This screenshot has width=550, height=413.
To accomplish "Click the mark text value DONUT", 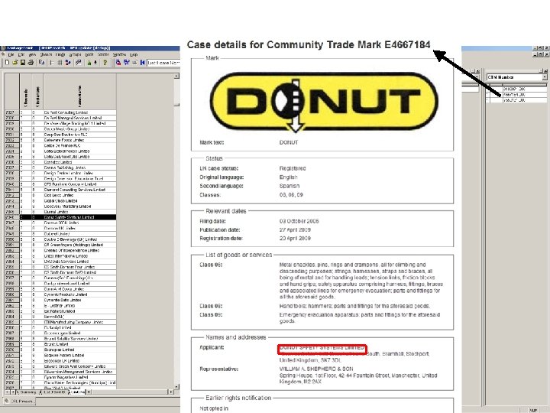I will (x=289, y=142).
